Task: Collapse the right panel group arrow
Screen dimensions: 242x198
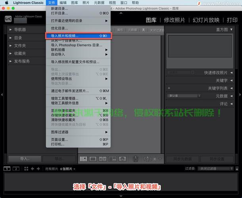Action: [x=240, y=95]
